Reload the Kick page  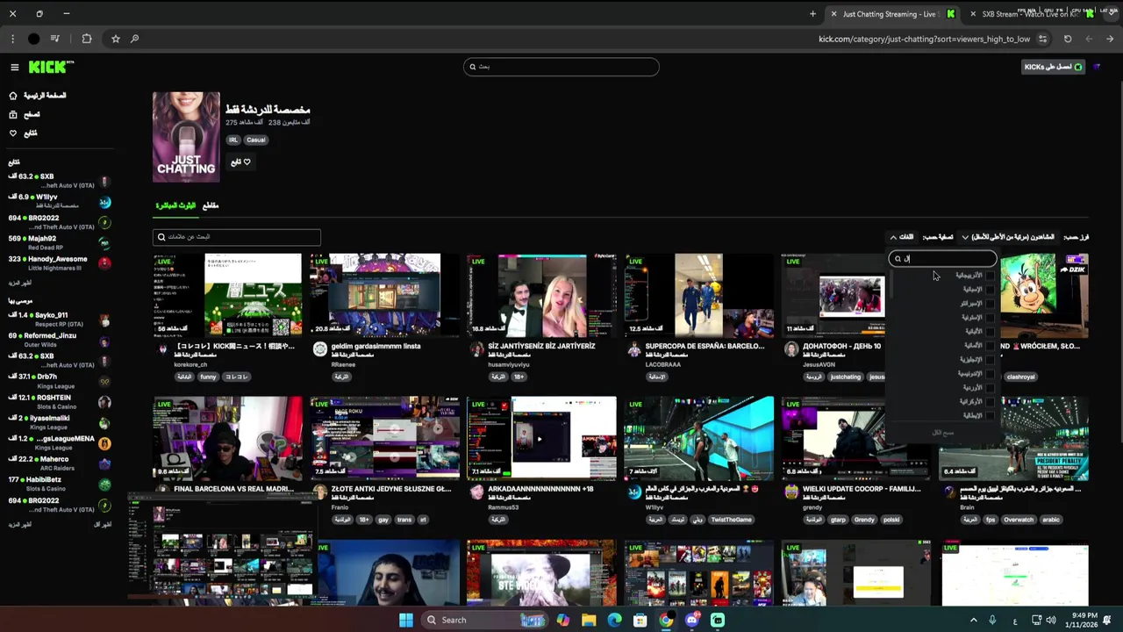click(x=1068, y=39)
